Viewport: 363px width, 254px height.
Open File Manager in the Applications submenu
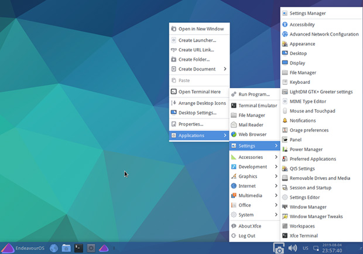coord(255,115)
